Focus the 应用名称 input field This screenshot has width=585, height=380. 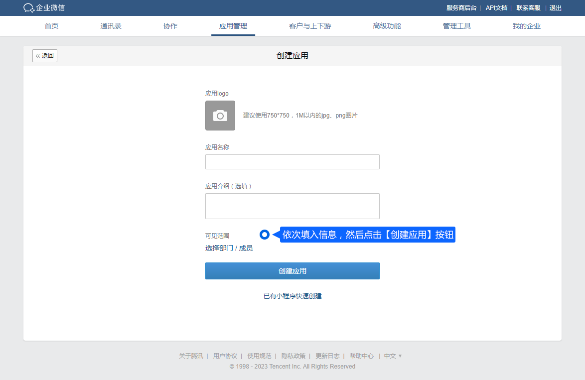click(292, 162)
